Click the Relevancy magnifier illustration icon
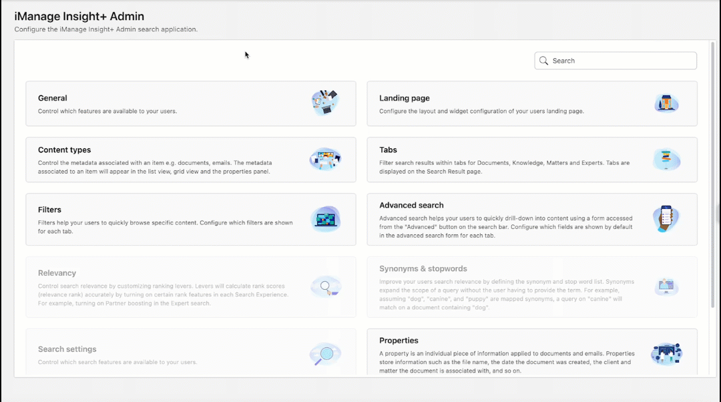Screen dimensions: 721x402 [325, 287]
